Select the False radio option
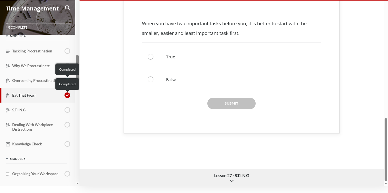Viewport: 388px width, 193px height. point(151,79)
